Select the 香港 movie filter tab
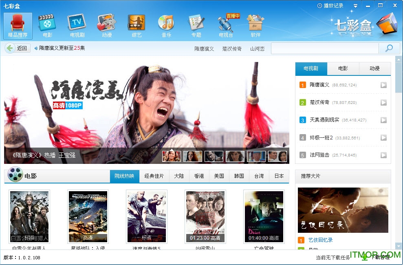Viewport: 403px width, 265px height. pos(199,176)
